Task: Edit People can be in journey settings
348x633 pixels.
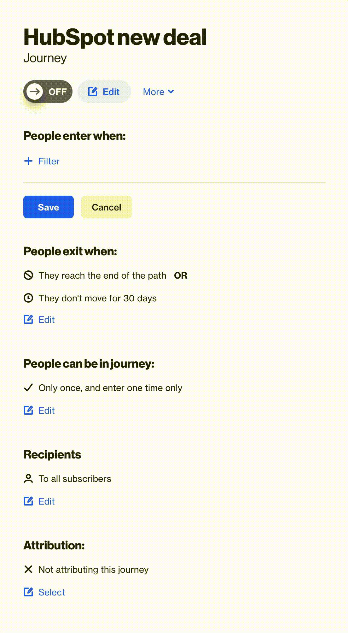Action: click(39, 411)
